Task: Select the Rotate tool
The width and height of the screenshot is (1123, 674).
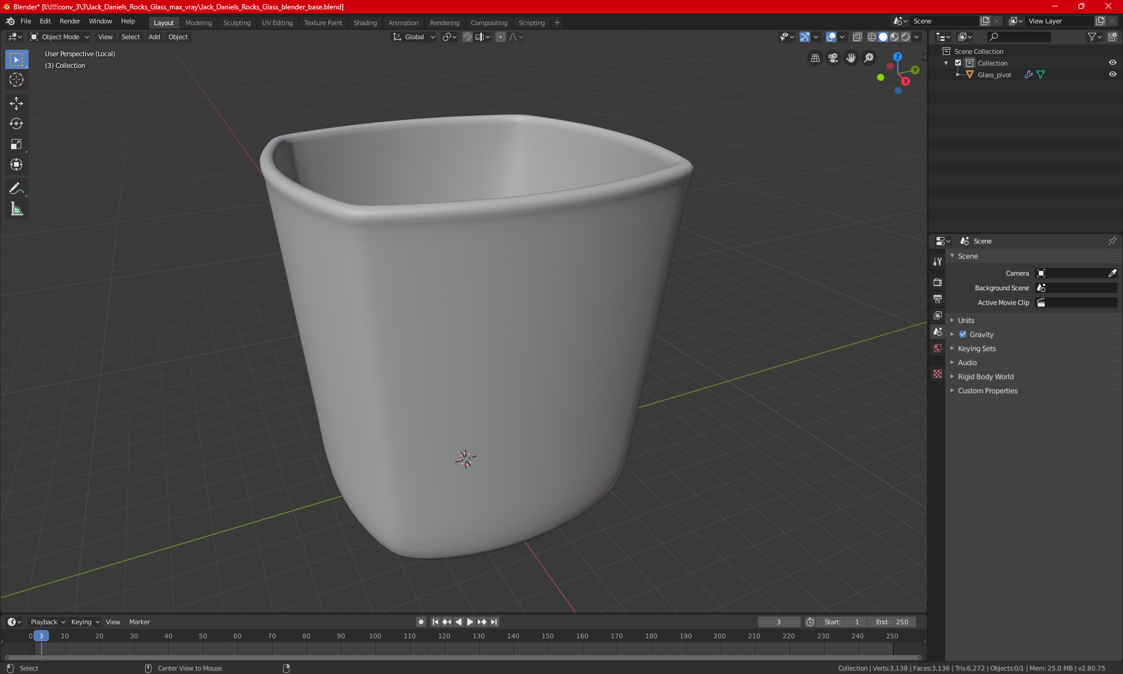Action: [x=16, y=123]
